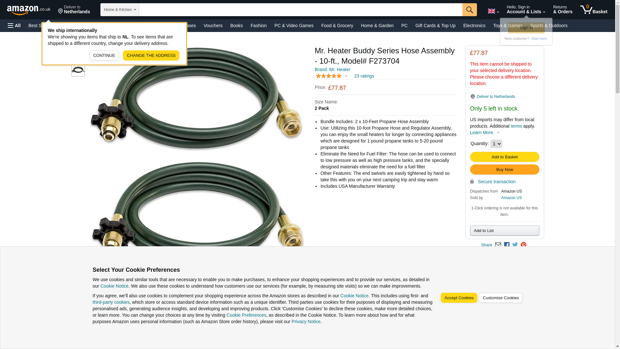Select the hose product thumbnail
This screenshot has height=349, width=620.
pyautogui.click(x=78, y=70)
